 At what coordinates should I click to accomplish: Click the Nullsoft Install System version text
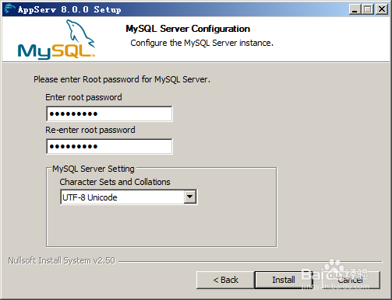[x=62, y=260]
